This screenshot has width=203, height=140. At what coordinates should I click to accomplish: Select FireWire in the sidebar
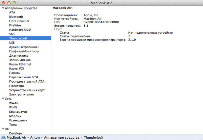click(15, 25)
